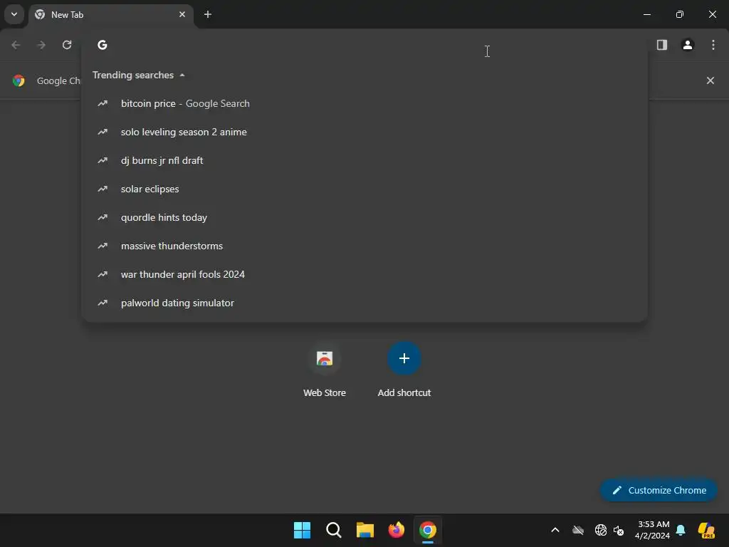Click the browser back arrow
This screenshot has width=729, height=547.
16,45
